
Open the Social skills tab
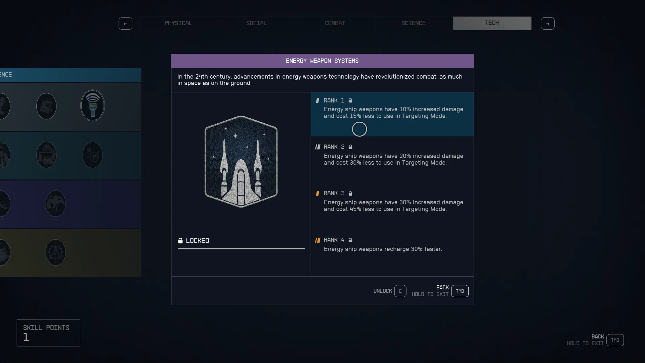click(x=257, y=23)
